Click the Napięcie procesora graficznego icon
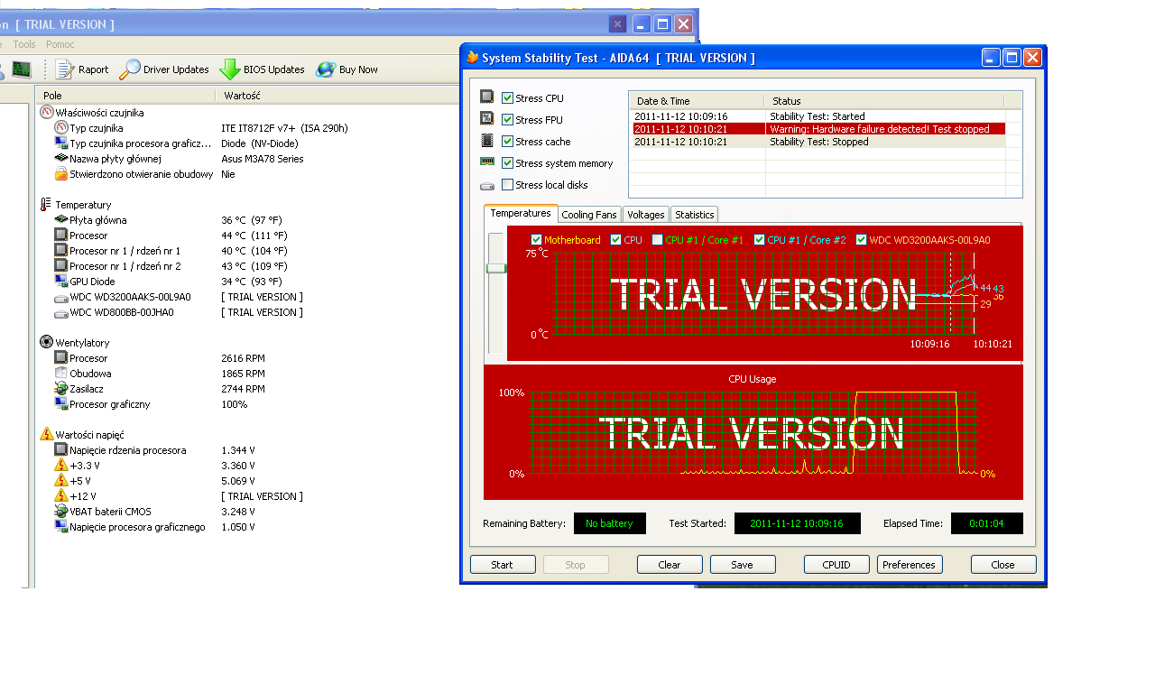The width and height of the screenshot is (1155, 693). click(61, 527)
